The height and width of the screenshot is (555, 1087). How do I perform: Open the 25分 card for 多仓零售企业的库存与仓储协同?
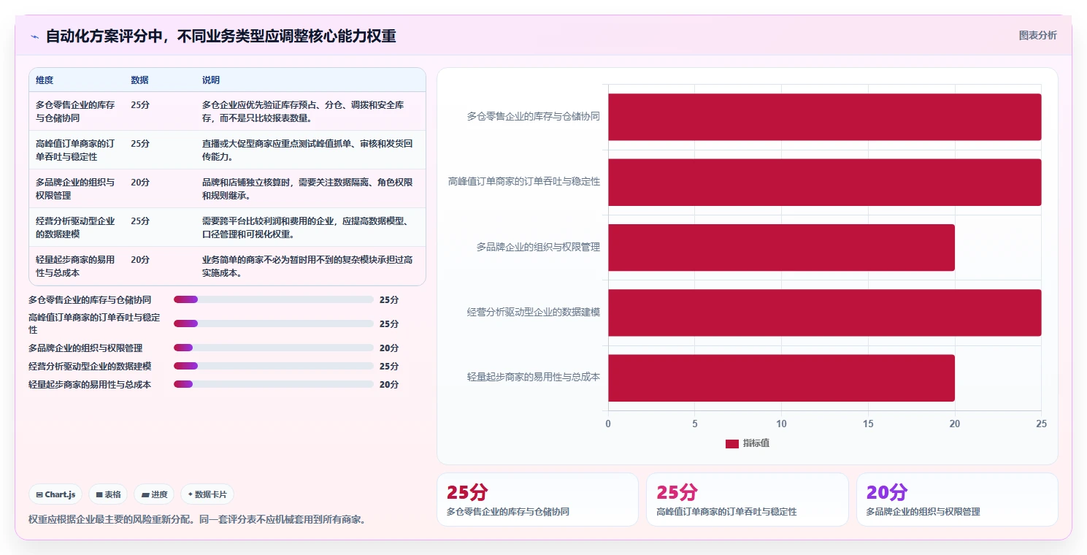click(537, 499)
